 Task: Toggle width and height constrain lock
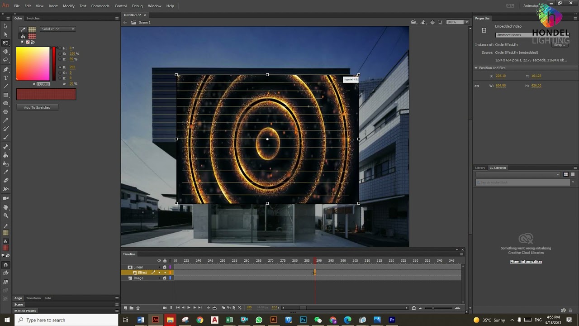click(477, 86)
